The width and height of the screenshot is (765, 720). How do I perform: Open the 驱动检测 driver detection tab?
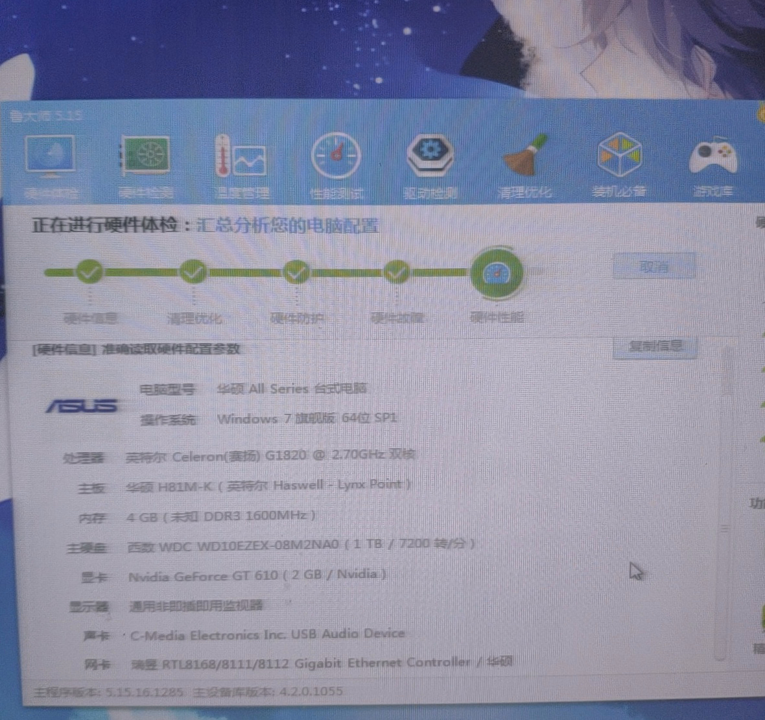(430, 167)
